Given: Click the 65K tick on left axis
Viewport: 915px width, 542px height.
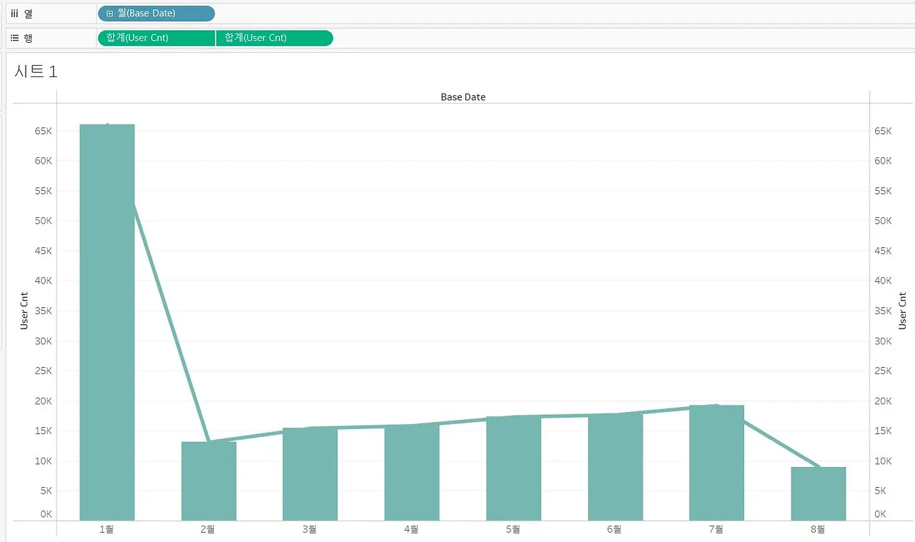Looking at the screenshot, I should click(43, 131).
